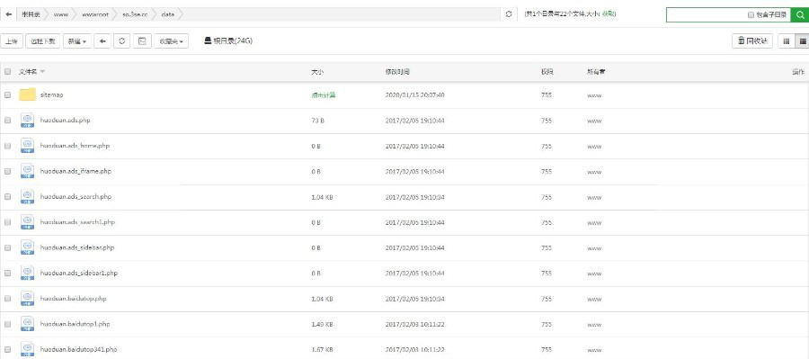Reload the path with the breadcrumb refresh icon
The width and height of the screenshot is (809, 359).
(509, 14)
